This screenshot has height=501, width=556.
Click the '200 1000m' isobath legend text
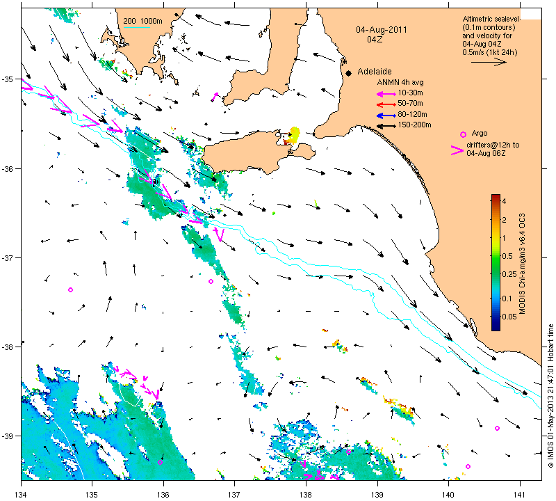click(x=143, y=21)
